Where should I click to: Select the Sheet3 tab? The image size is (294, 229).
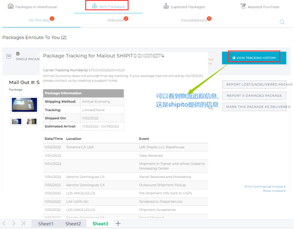tap(100, 224)
